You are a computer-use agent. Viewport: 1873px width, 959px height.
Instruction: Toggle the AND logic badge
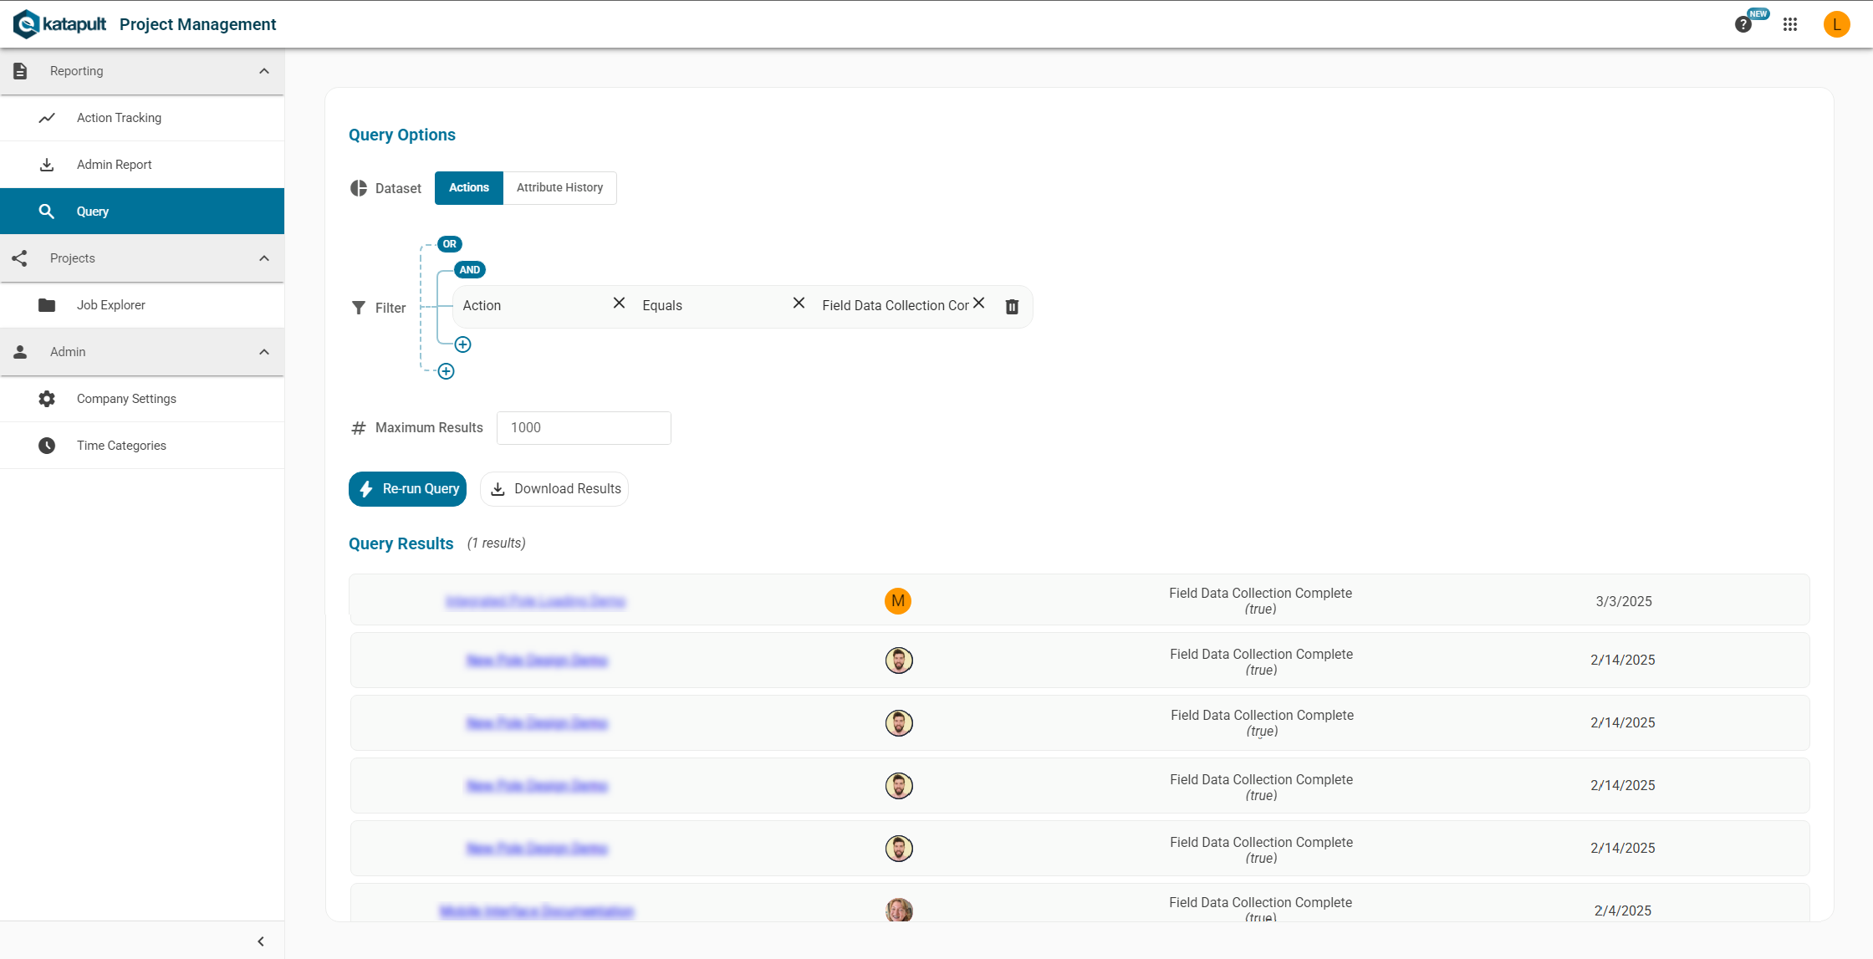[469, 270]
